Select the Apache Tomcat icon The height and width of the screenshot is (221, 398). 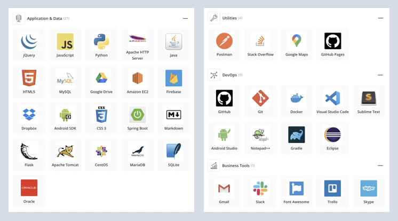coord(65,152)
